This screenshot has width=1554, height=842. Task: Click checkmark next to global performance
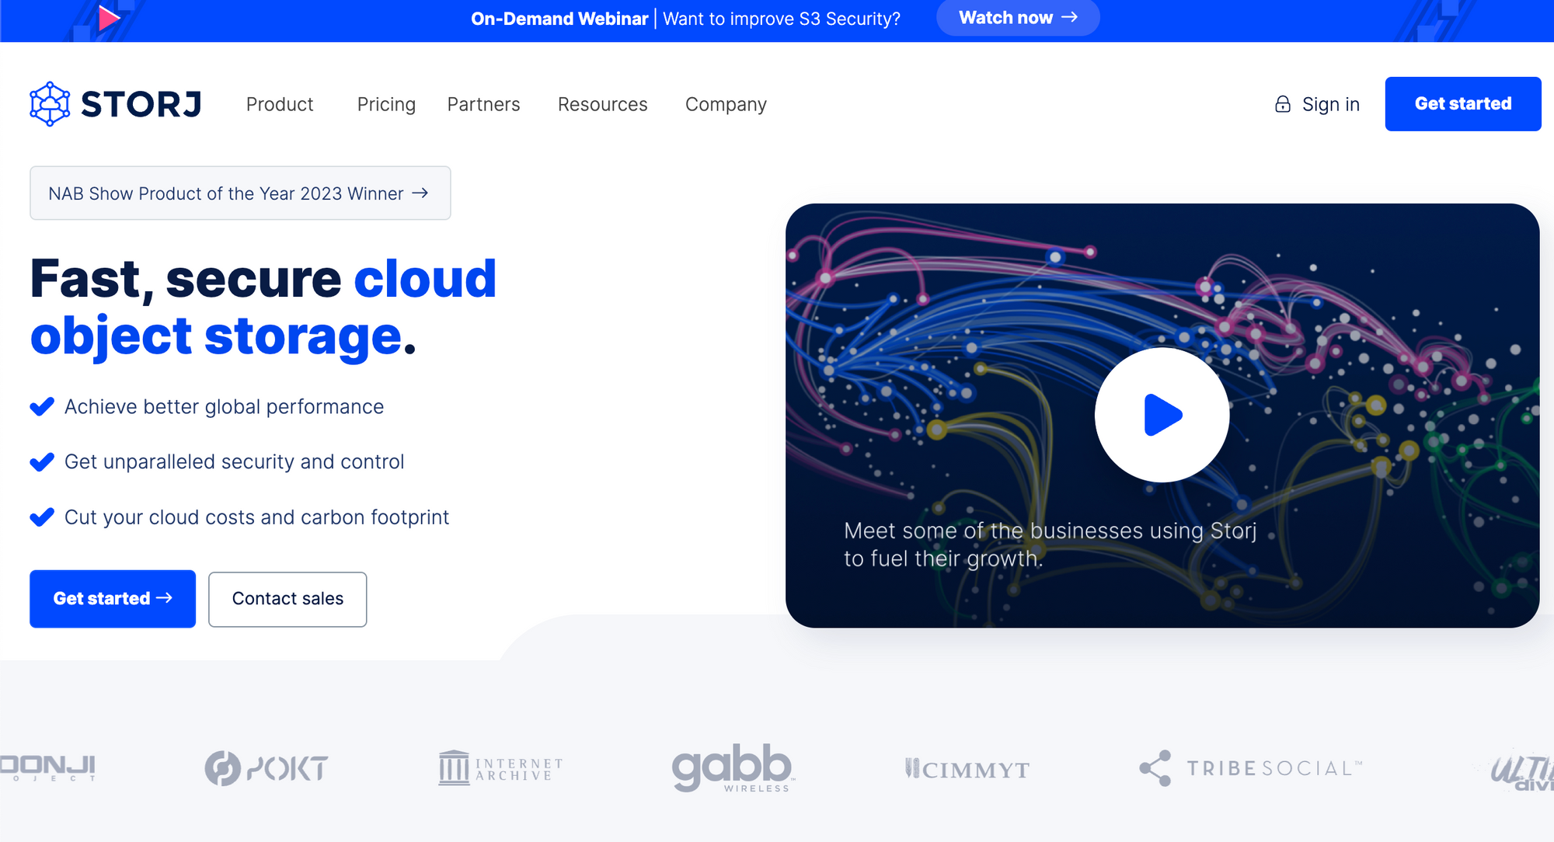point(42,406)
